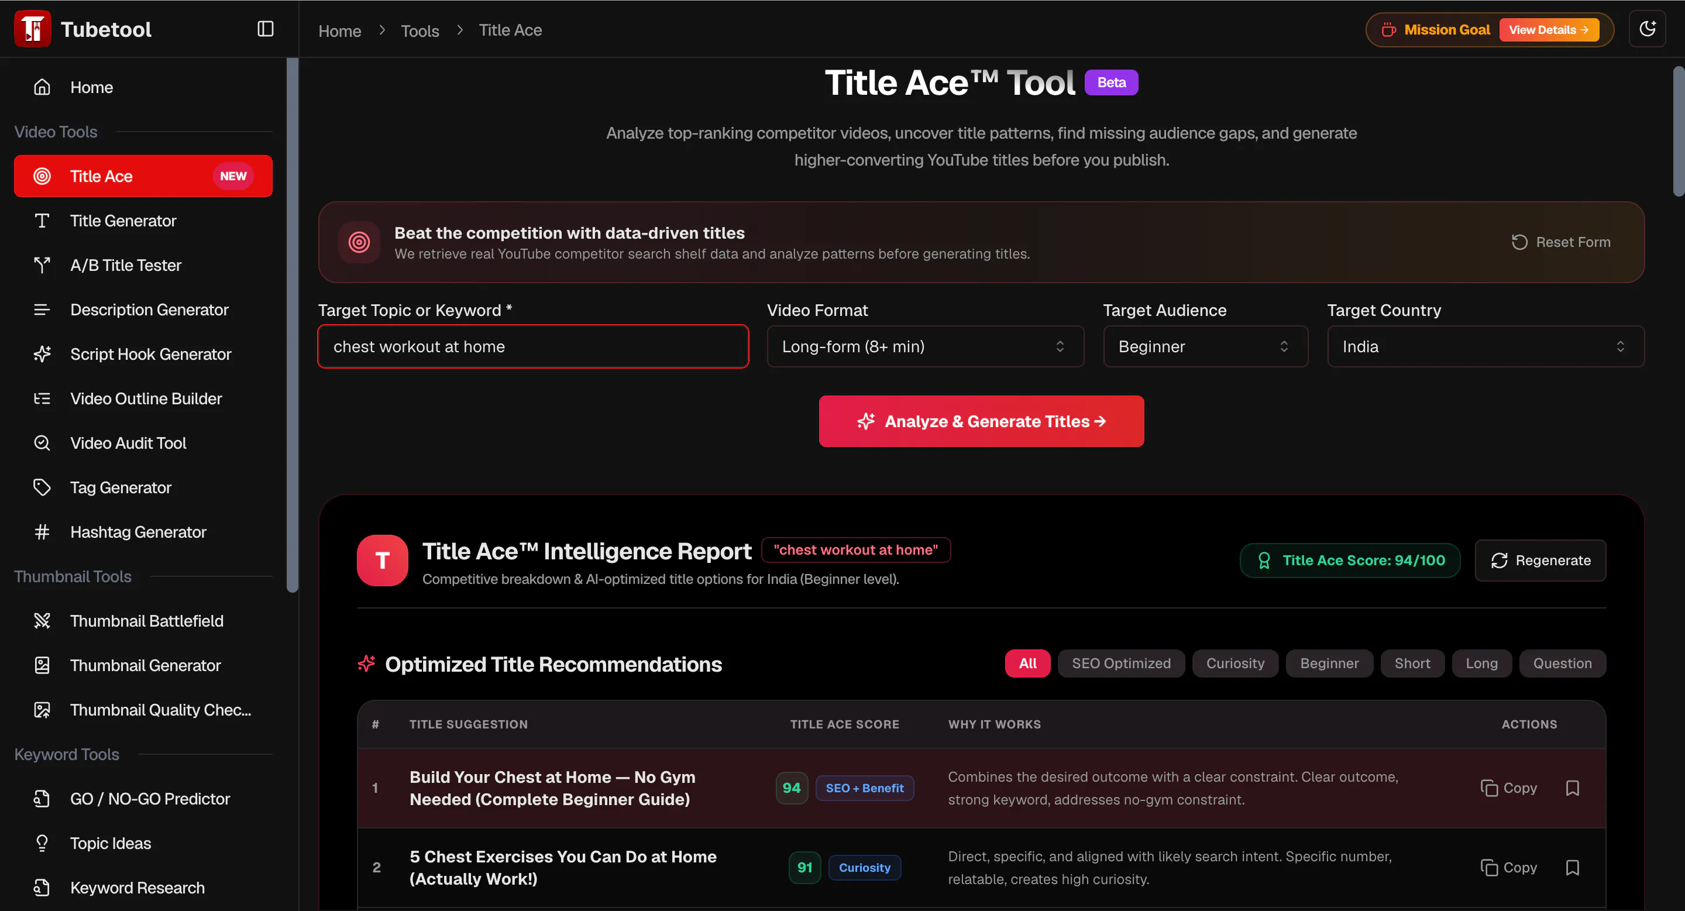Click the Curiosity tag in row 2
This screenshot has width=1685, height=911.
coord(865,867)
